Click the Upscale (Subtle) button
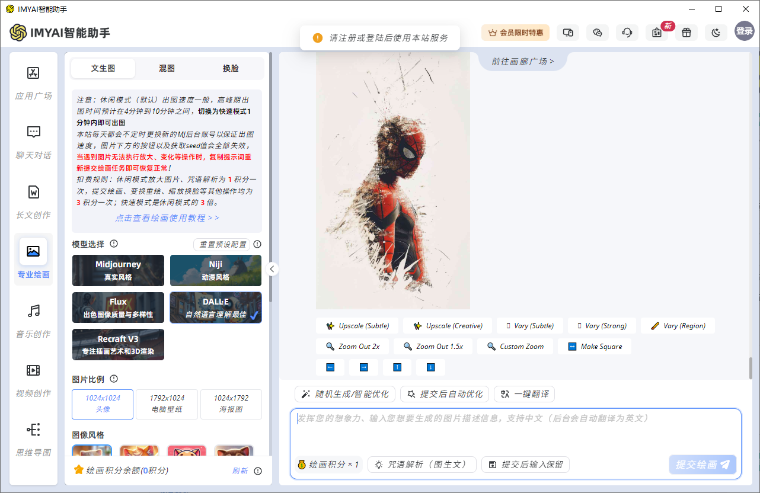 [x=357, y=326]
